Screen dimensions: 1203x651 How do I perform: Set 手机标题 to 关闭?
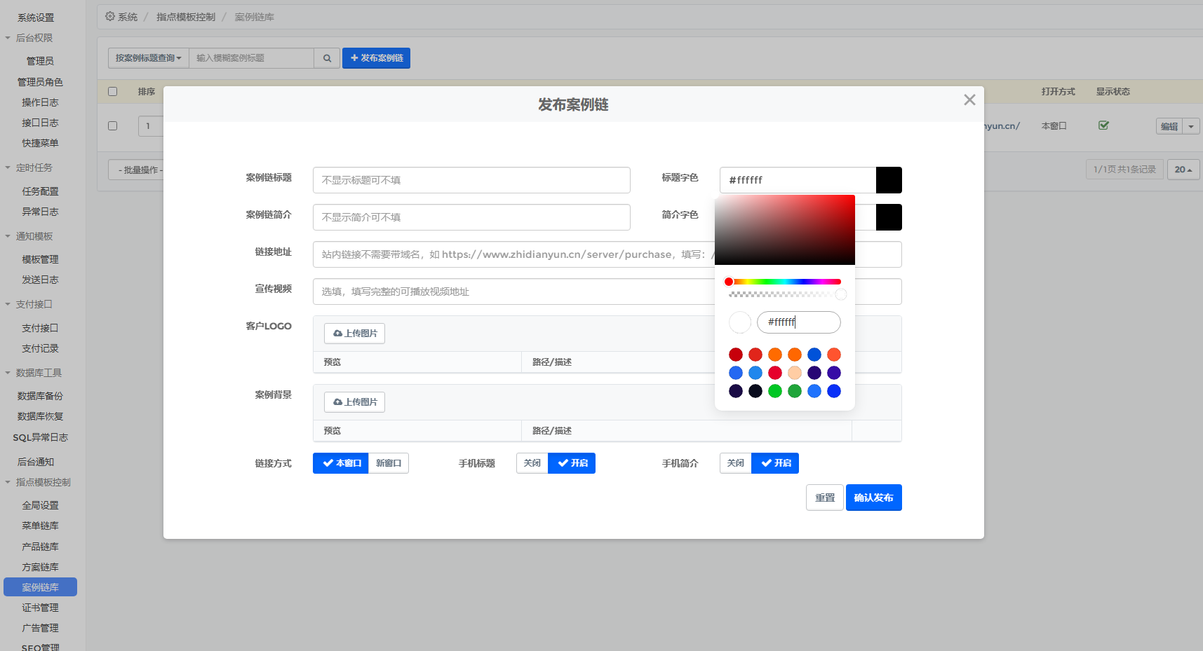[532, 463]
